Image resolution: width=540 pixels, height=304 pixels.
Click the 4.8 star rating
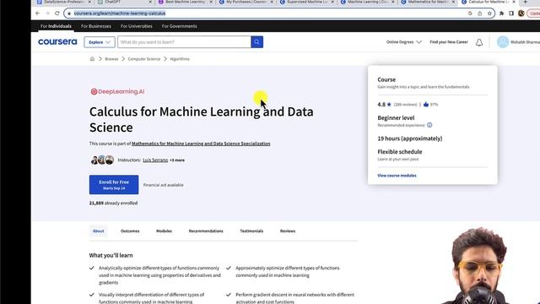tap(385, 105)
